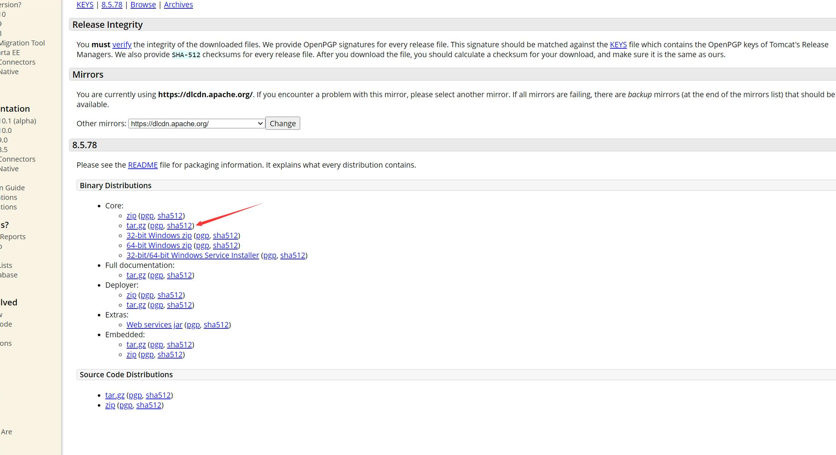Open the pgp signature for Core zip
836x455 pixels.
pyautogui.click(x=147, y=216)
